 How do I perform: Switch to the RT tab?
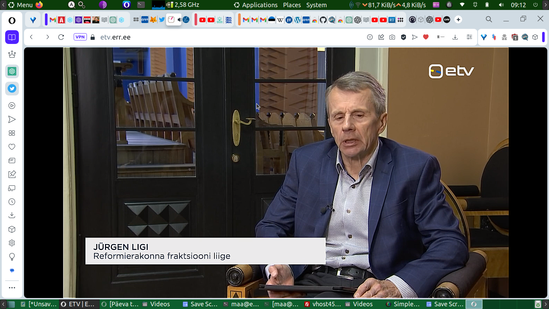point(392,20)
